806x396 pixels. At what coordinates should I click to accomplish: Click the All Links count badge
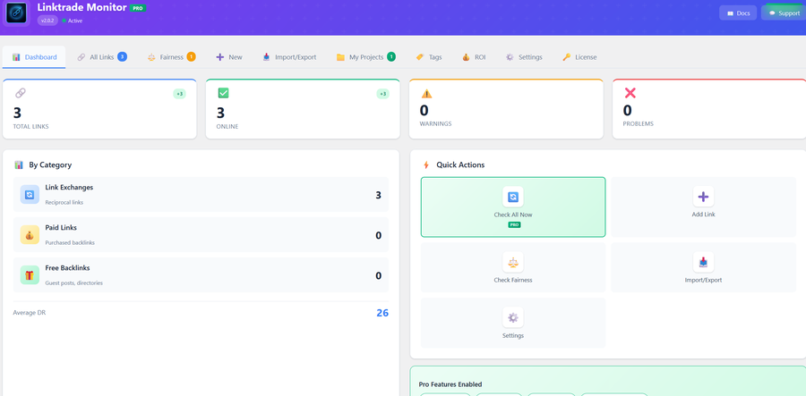(x=123, y=57)
